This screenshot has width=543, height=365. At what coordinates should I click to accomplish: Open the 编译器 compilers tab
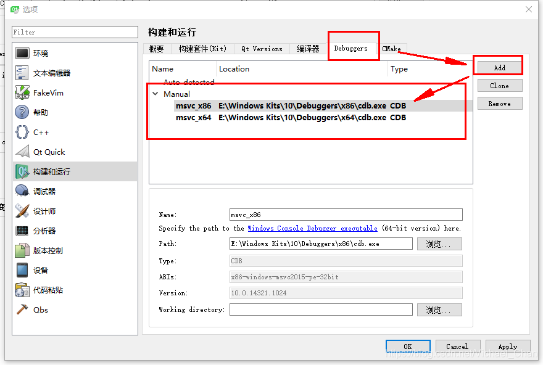[308, 49]
